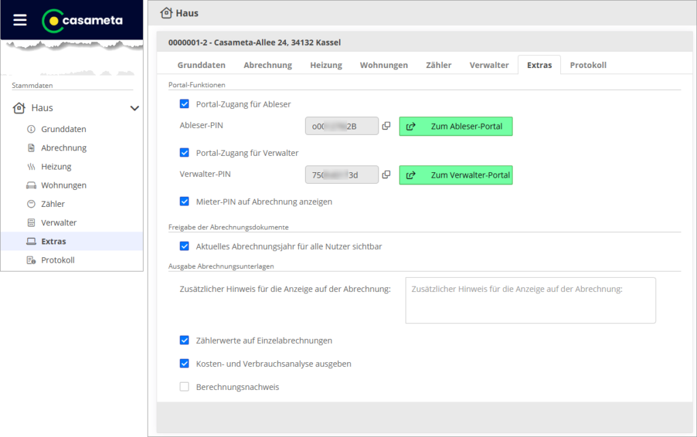Click the casameta logo
Image resolution: width=697 pixels, height=437 pixels.
coord(82,21)
